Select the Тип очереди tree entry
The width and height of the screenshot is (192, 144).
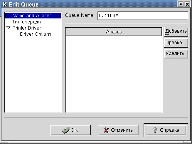pos(27,22)
